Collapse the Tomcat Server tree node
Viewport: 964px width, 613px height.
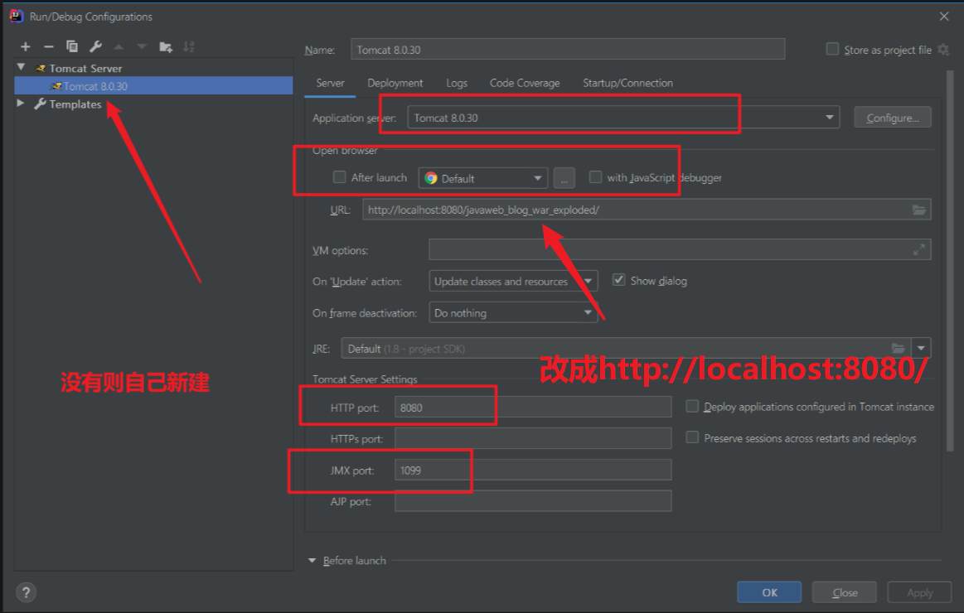pos(21,67)
